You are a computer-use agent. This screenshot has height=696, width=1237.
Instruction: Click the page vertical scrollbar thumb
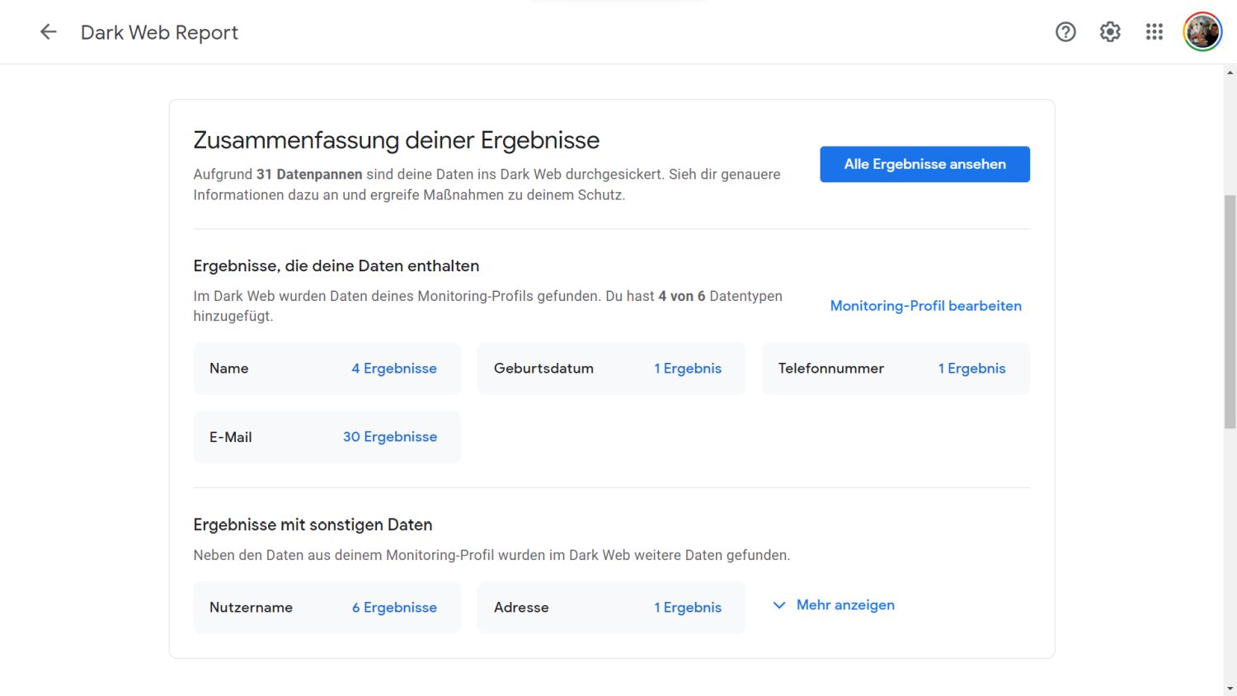click(x=1230, y=312)
